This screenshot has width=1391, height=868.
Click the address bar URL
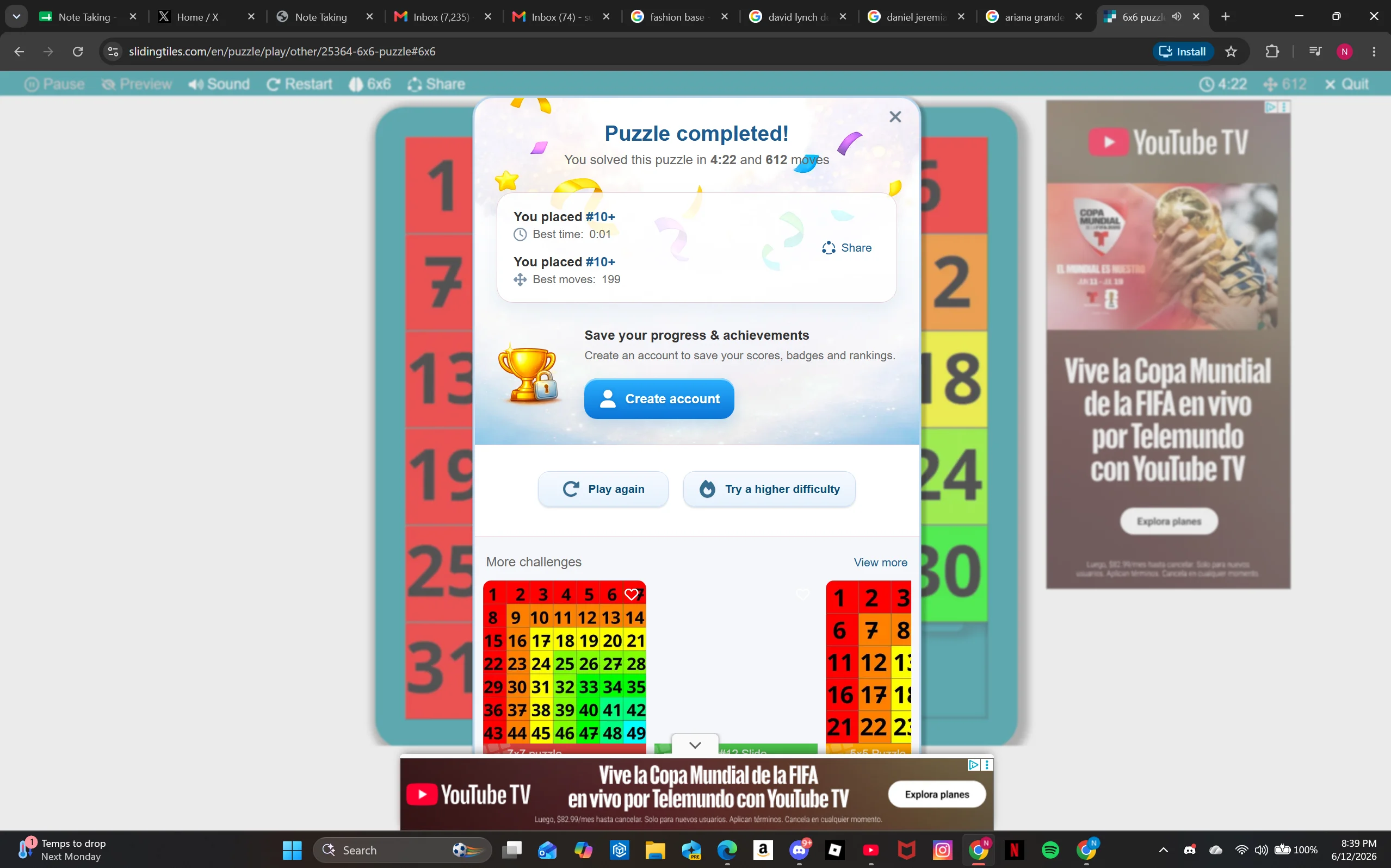[x=282, y=52]
